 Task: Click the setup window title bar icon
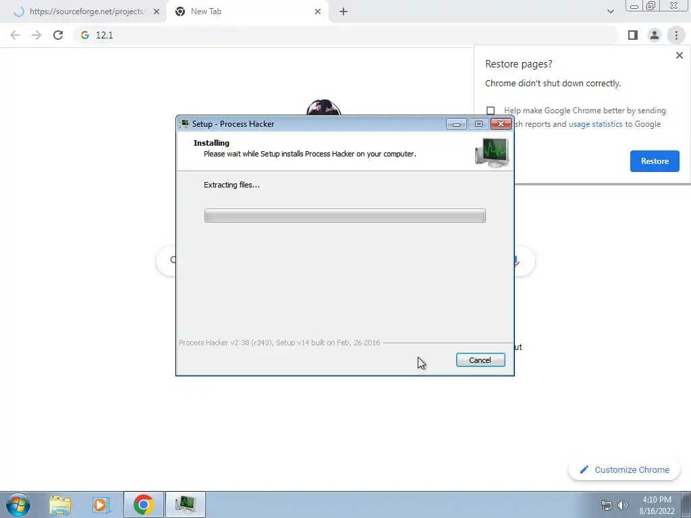184,124
